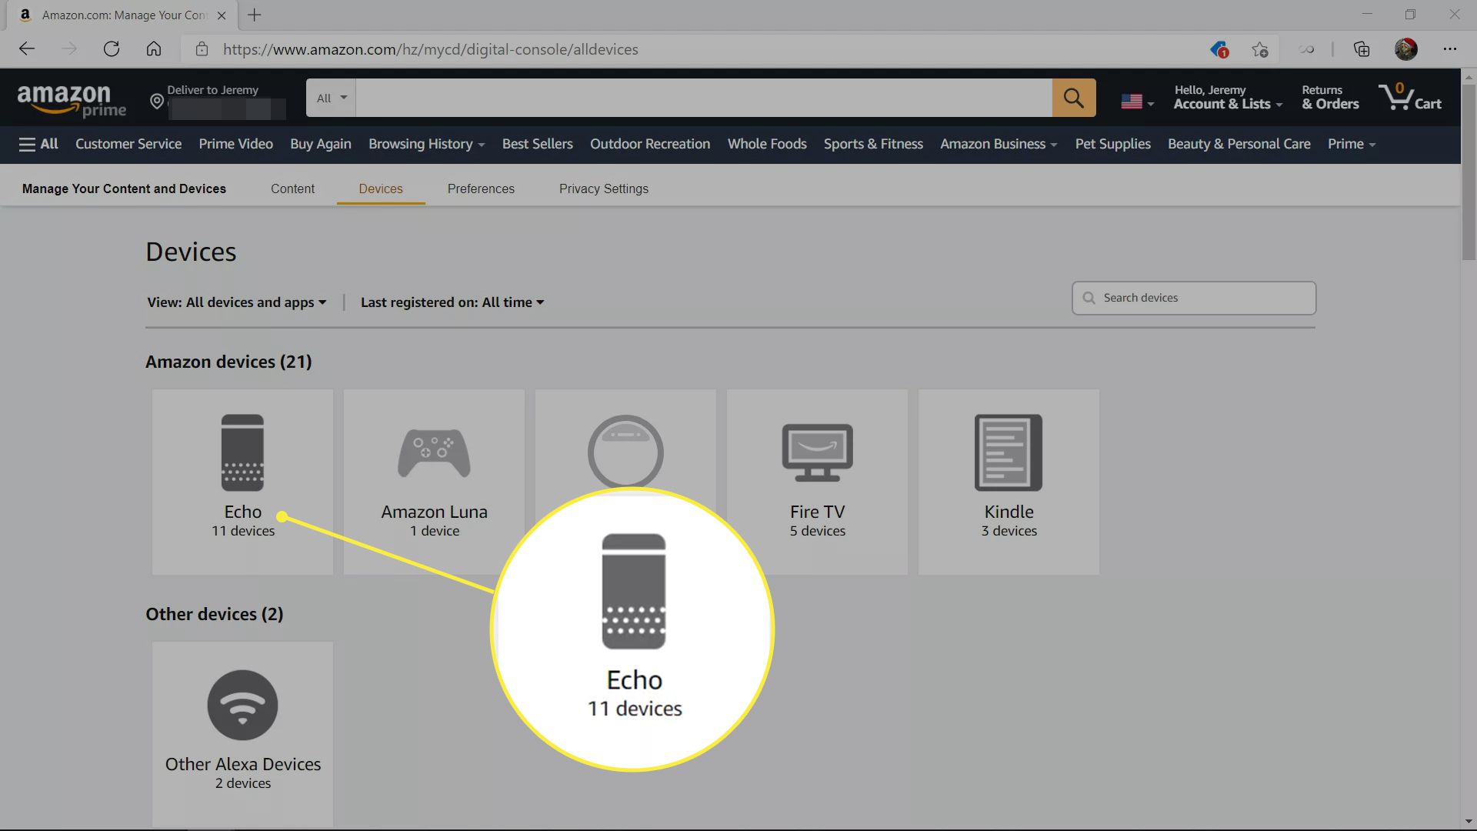This screenshot has width=1477, height=831.
Task: Click the orange search magnifier button
Action: (1073, 98)
